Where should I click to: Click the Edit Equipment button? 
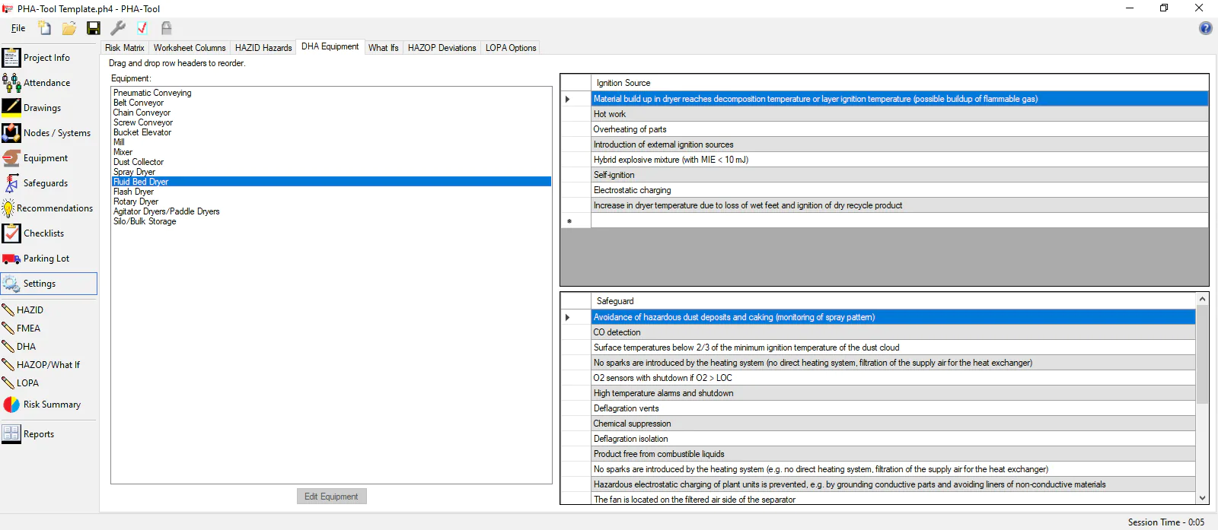point(332,497)
